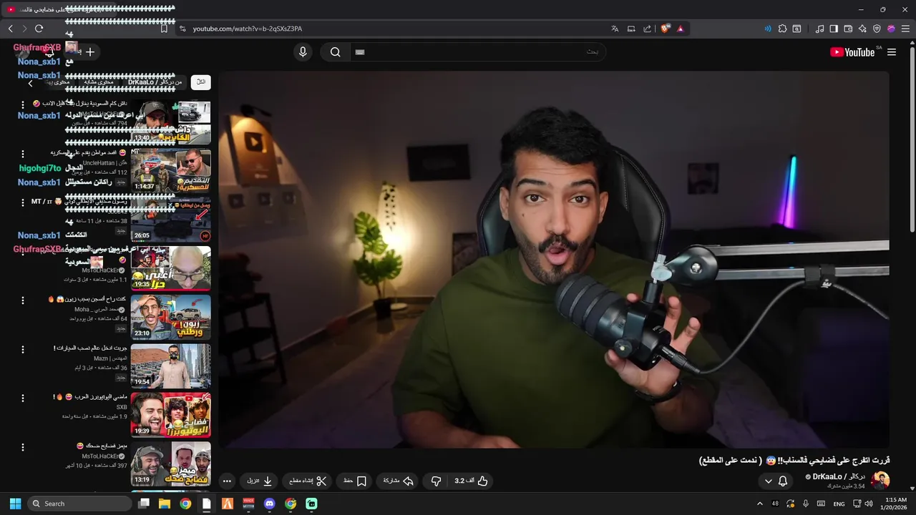916x515 pixels.
Task: Select the 'الكل' filter chip
Action: click(201, 82)
